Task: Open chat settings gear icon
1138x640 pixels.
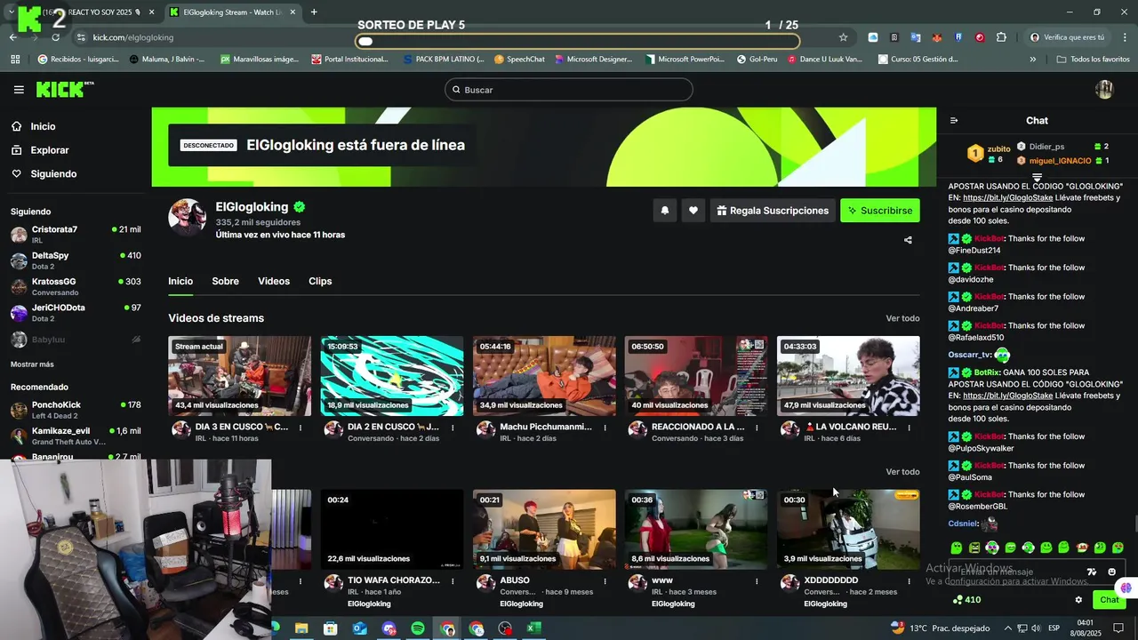Action: (1078, 600)
